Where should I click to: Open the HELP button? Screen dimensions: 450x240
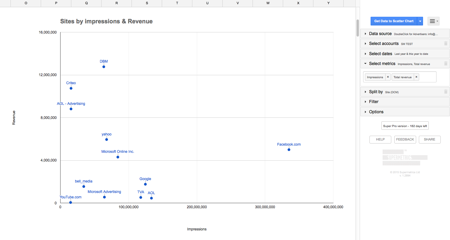[x=380, y=140]
